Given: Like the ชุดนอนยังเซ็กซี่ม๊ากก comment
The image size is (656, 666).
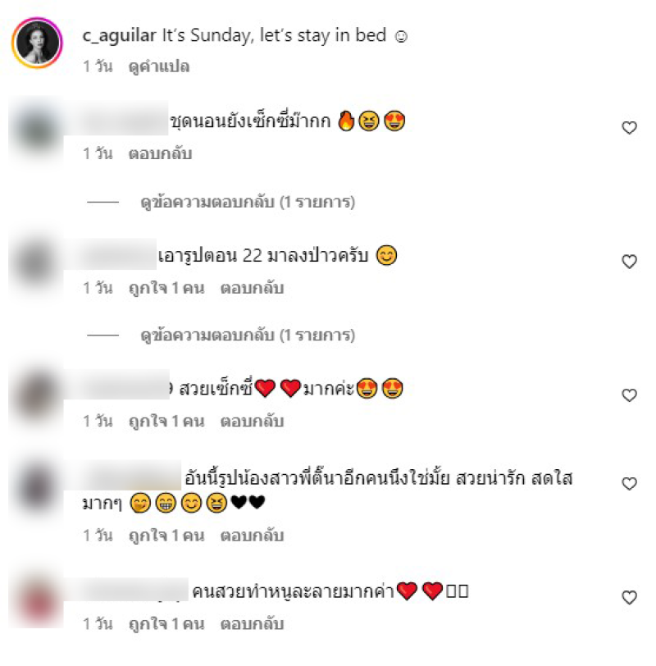Looking at the screenshot, I should pyautogui.click(x=629, y=127).
